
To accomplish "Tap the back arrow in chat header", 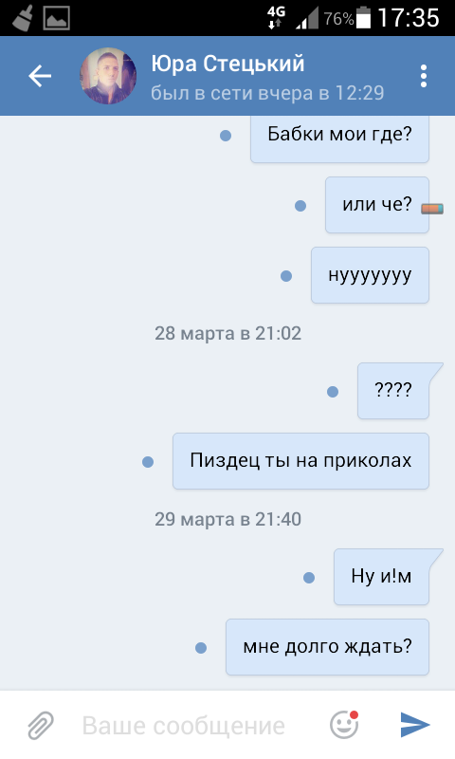I will (x=40, y=76).
